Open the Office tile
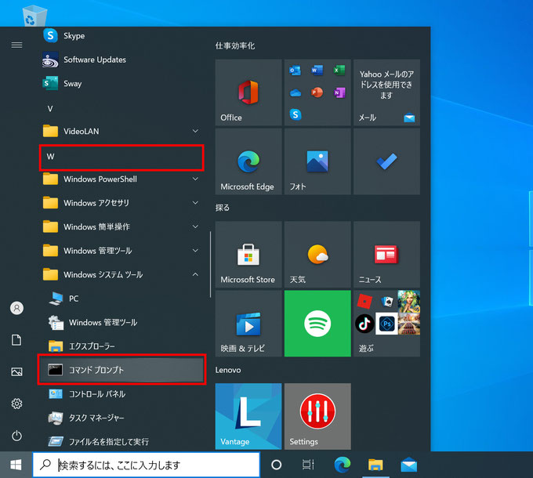The height and width of the screenshot is (478, 533). [x=248, y=92]
